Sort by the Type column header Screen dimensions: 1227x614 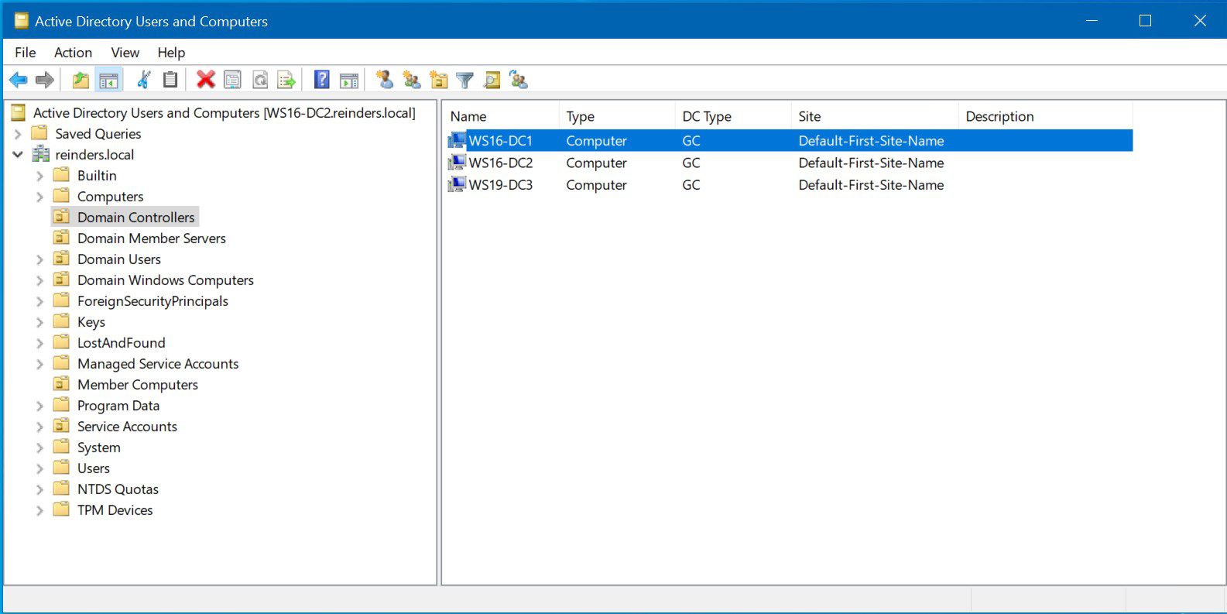(617, 116)
